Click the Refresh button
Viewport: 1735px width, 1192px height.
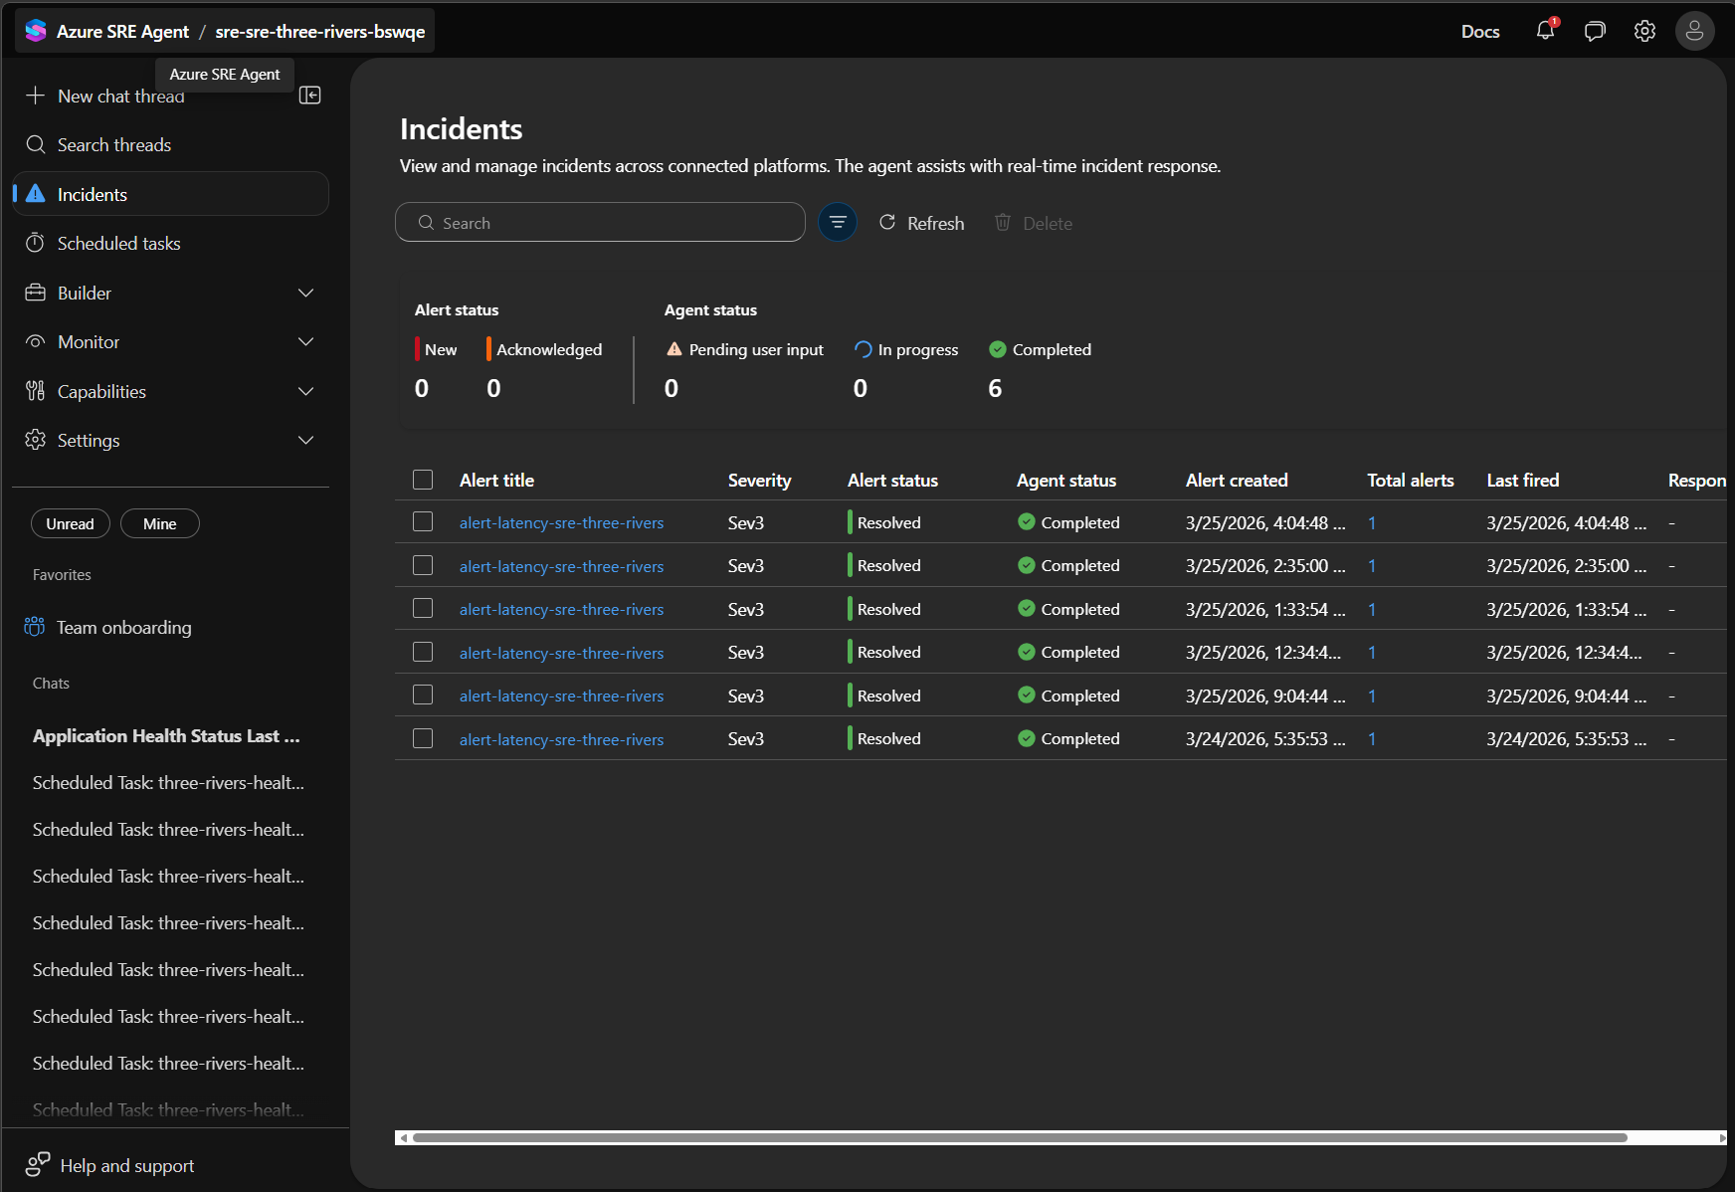(921, 223)
